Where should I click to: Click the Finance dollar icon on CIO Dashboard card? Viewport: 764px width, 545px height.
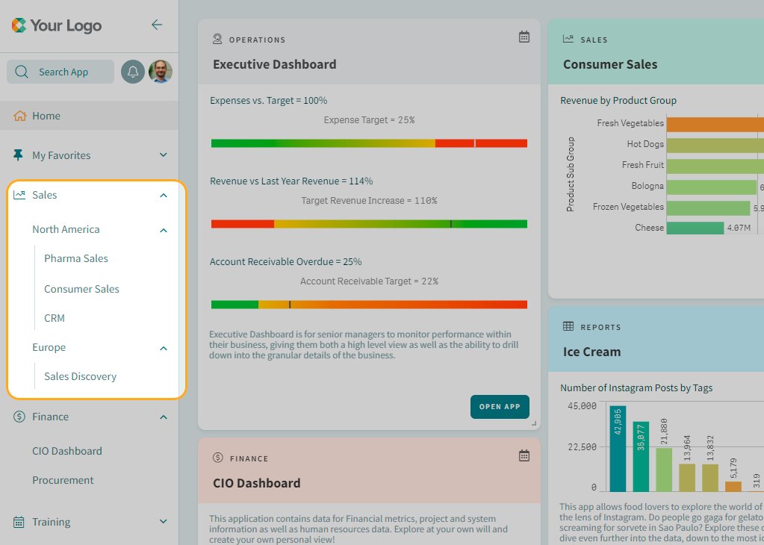(x=218, y=458)
